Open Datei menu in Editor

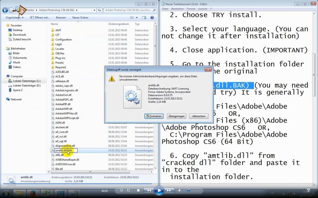pos(165,9)
